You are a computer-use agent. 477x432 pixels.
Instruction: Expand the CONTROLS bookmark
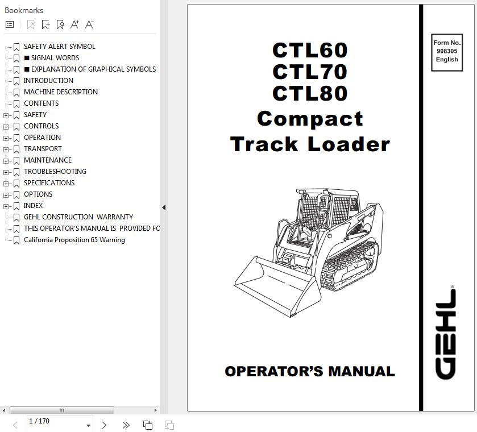6,127
